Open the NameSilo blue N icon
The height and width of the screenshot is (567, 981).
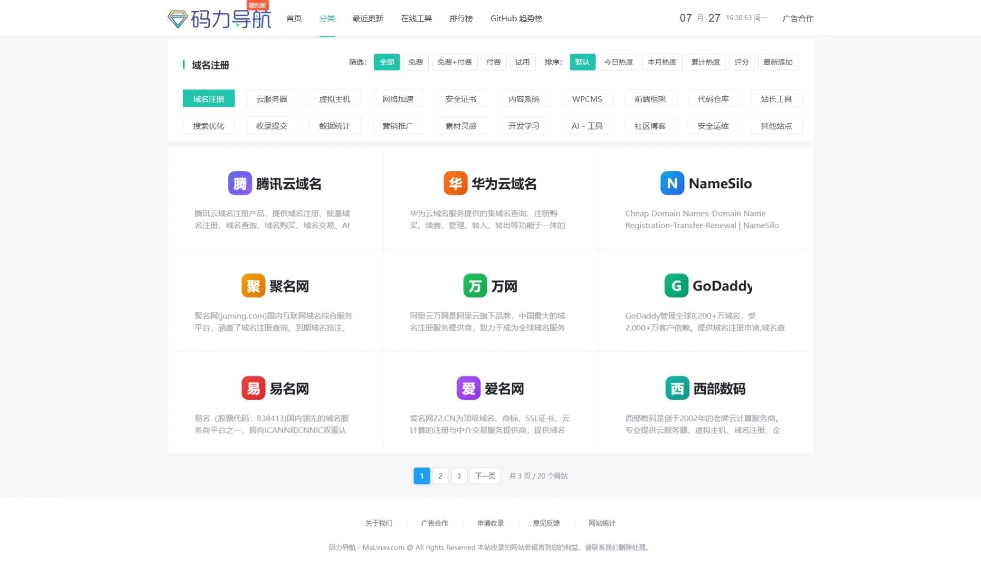[672, 183]
